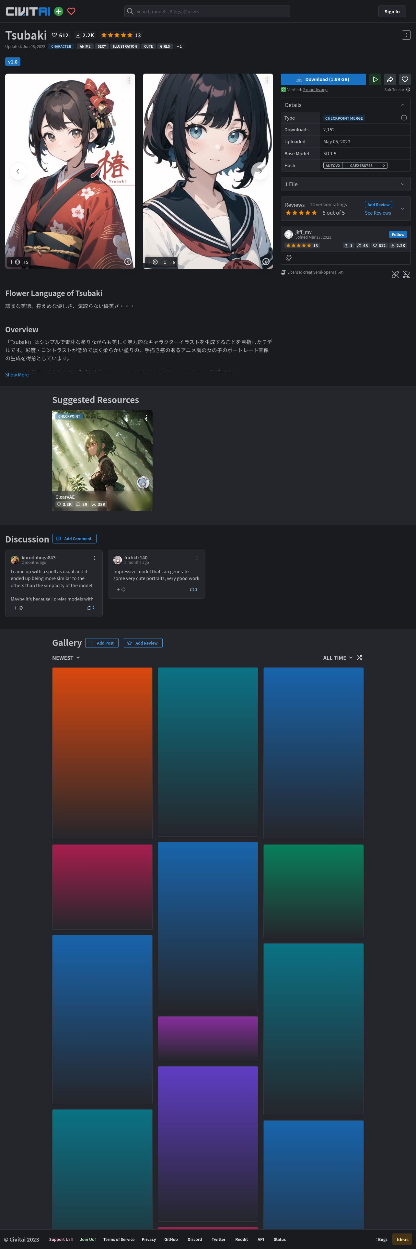Click the no-selling license permission icon
This screenshot has width=416, height=1249.
[406, 274]
